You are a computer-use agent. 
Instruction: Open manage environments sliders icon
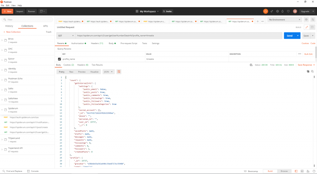(313, 20)
